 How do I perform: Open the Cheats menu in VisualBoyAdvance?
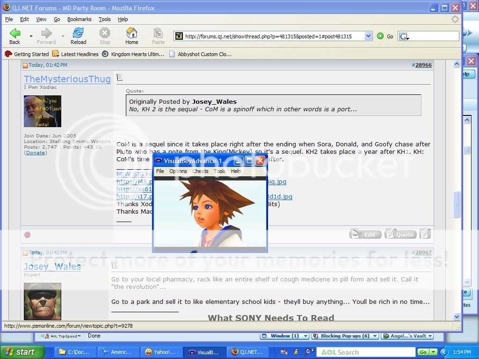click(200, 171)
